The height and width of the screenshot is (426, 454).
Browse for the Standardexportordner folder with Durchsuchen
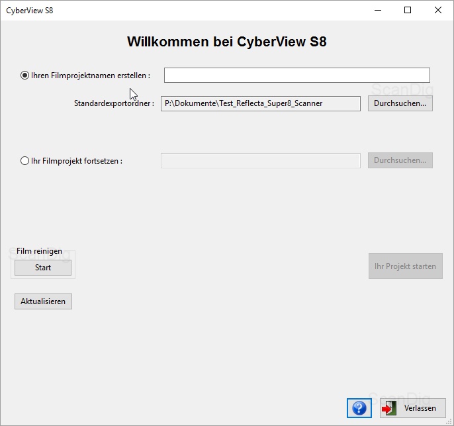click(400, 103)
